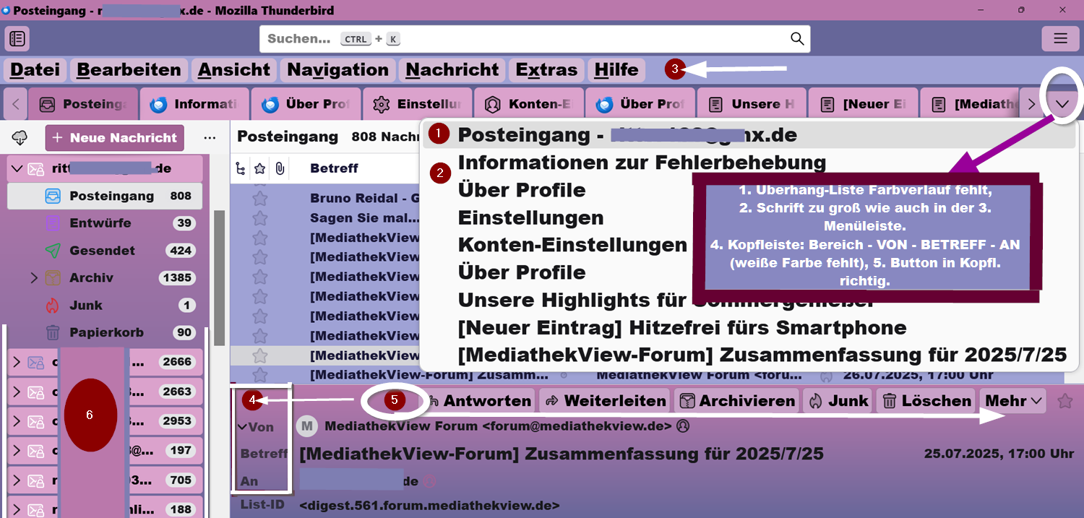Open the Datei menu
The height and width of the screenshot is (518, 1084).
coord(35,70)
